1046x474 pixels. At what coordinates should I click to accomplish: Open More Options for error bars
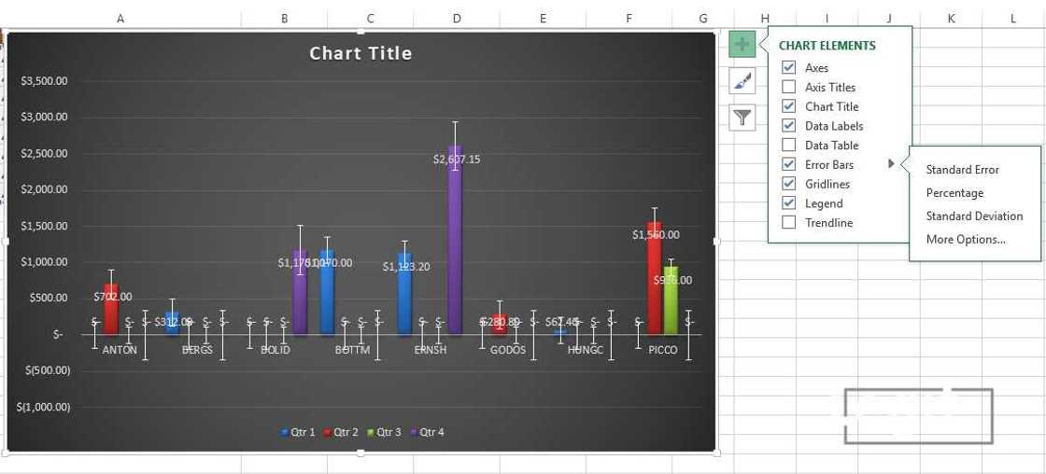pyautogui.click(x=966, y=240)
